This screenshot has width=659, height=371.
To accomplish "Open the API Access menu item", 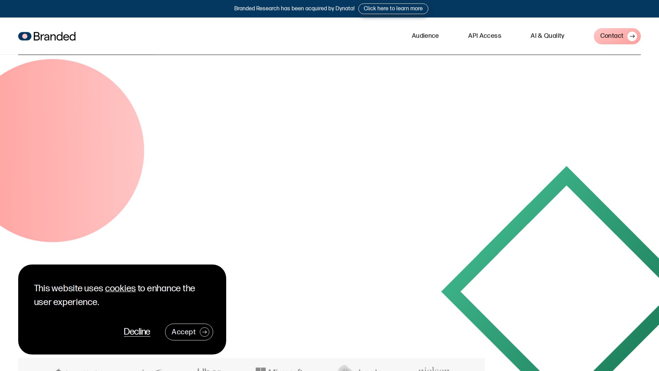I will coord(484,36).
